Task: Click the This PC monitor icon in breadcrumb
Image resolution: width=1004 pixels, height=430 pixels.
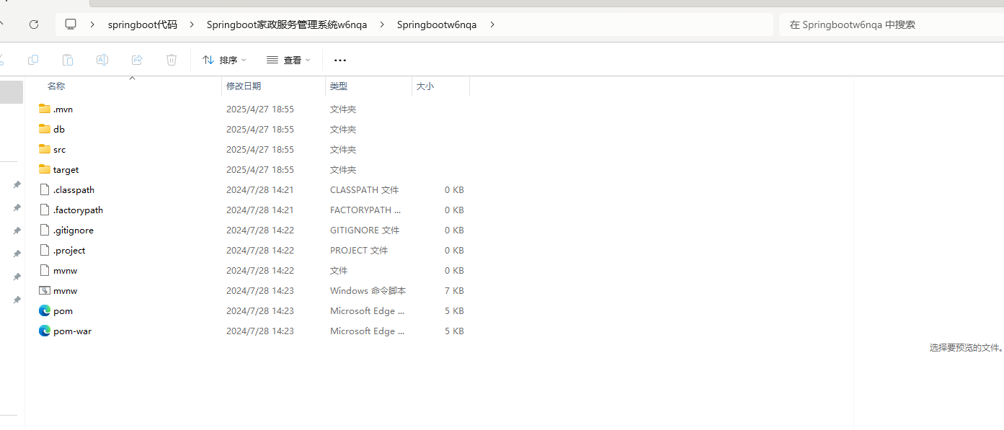Action: pos(71,24)
